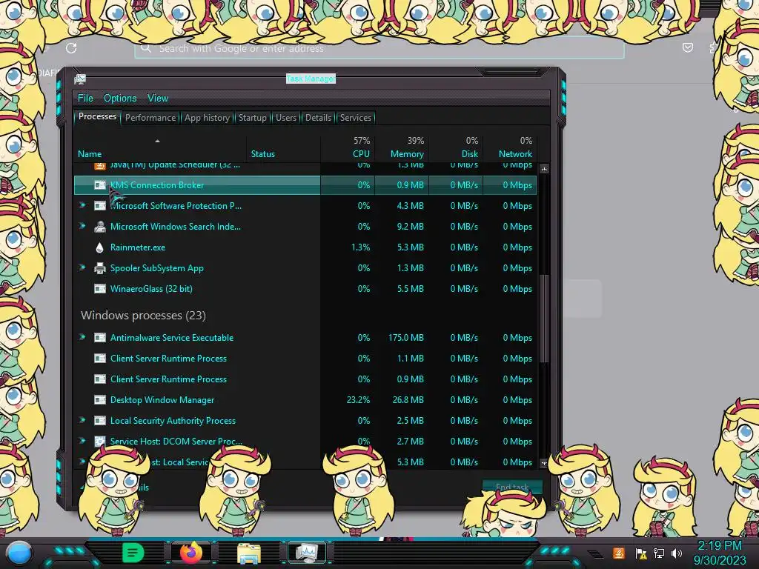759x569 pixels.
Task: Click the Desktop Window Manager icon
Action: coord(100,400)
